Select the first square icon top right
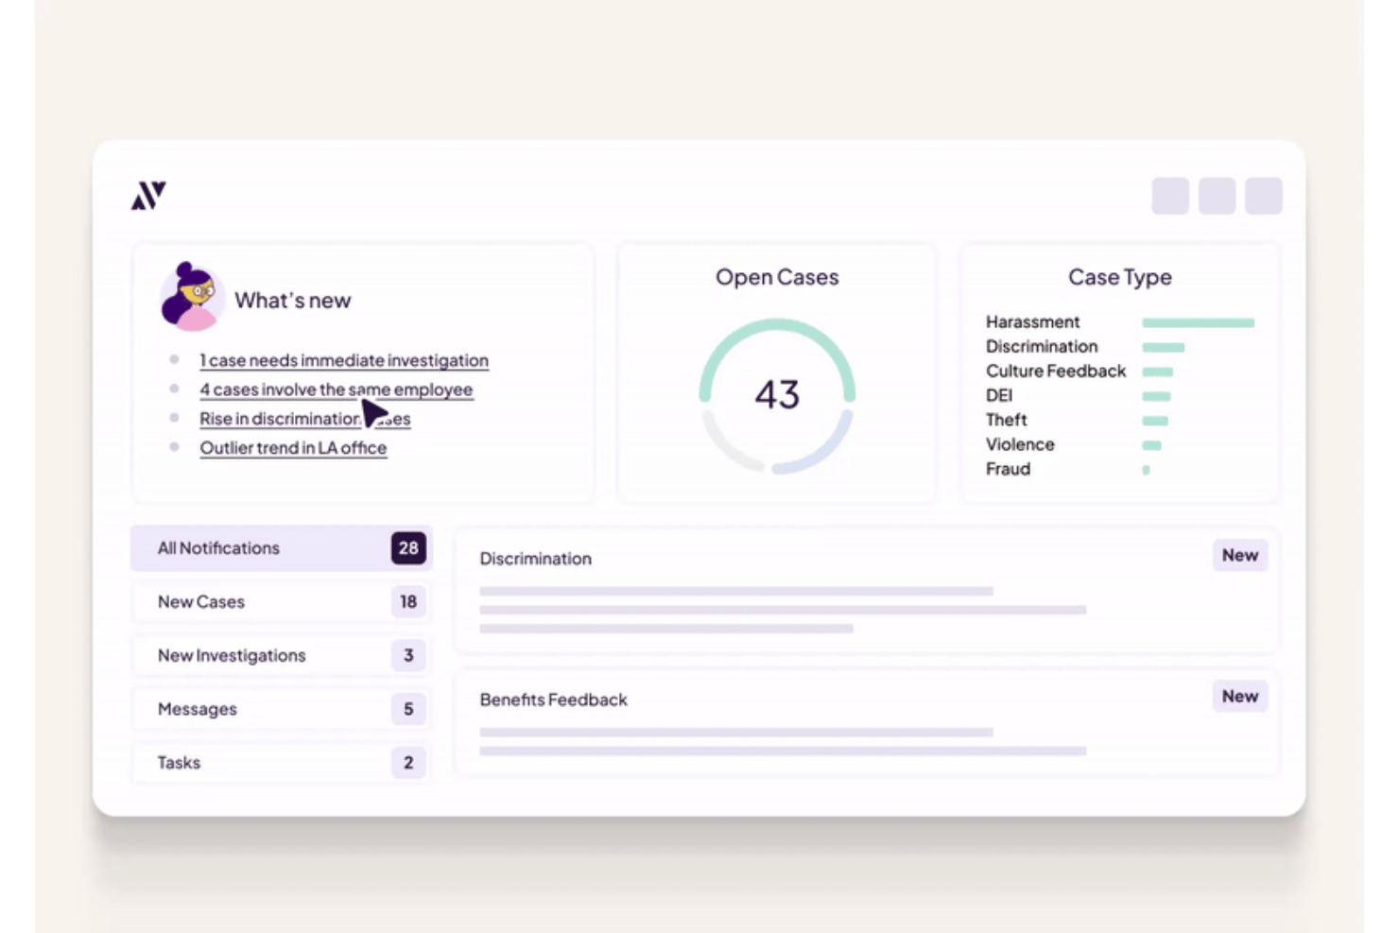The image size is (1399, 933). [x=1169, y=196]
